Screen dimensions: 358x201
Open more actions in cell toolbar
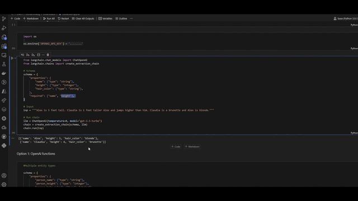(x=43, y=55)
